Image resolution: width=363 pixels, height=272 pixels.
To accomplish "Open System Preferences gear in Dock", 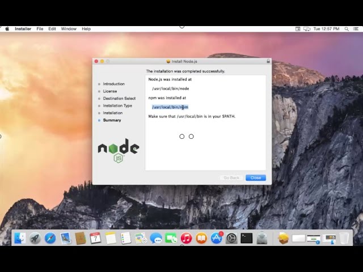I will click(231, 238).
